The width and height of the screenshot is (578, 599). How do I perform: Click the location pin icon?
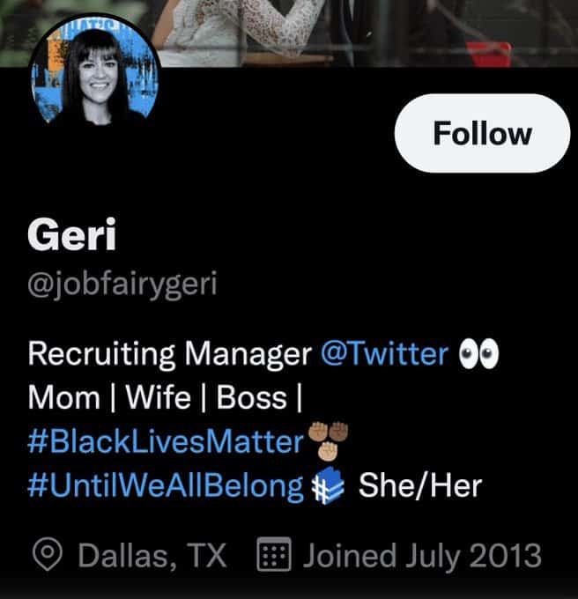point(48,554)
